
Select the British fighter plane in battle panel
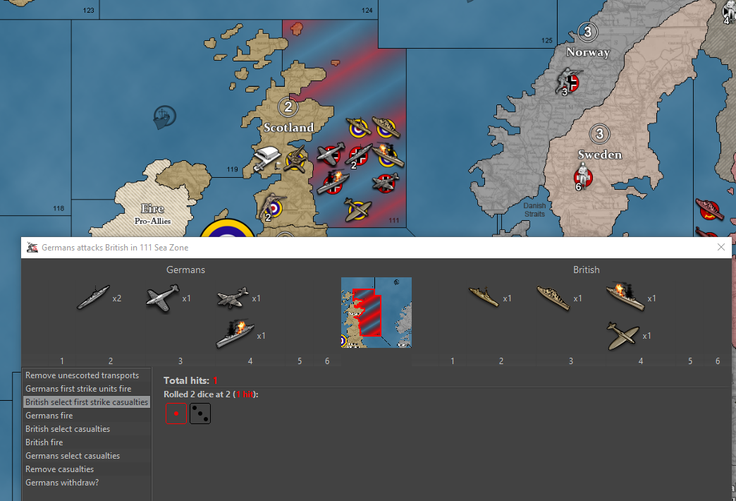(622, 335)
